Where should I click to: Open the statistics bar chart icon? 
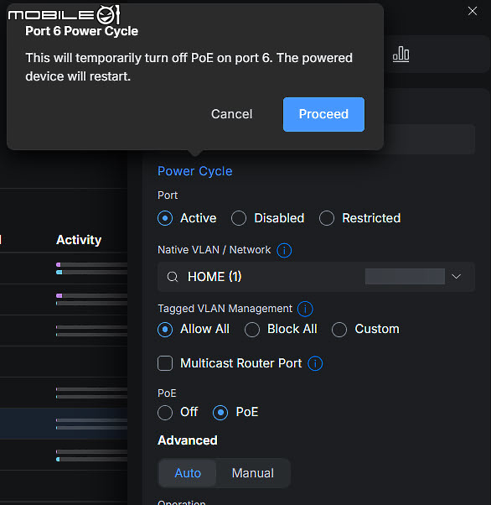(x=401, y=54)
